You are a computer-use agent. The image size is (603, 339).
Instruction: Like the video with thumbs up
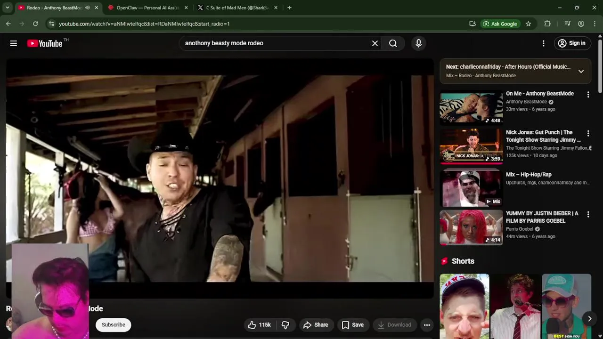[x=260, y=325]
